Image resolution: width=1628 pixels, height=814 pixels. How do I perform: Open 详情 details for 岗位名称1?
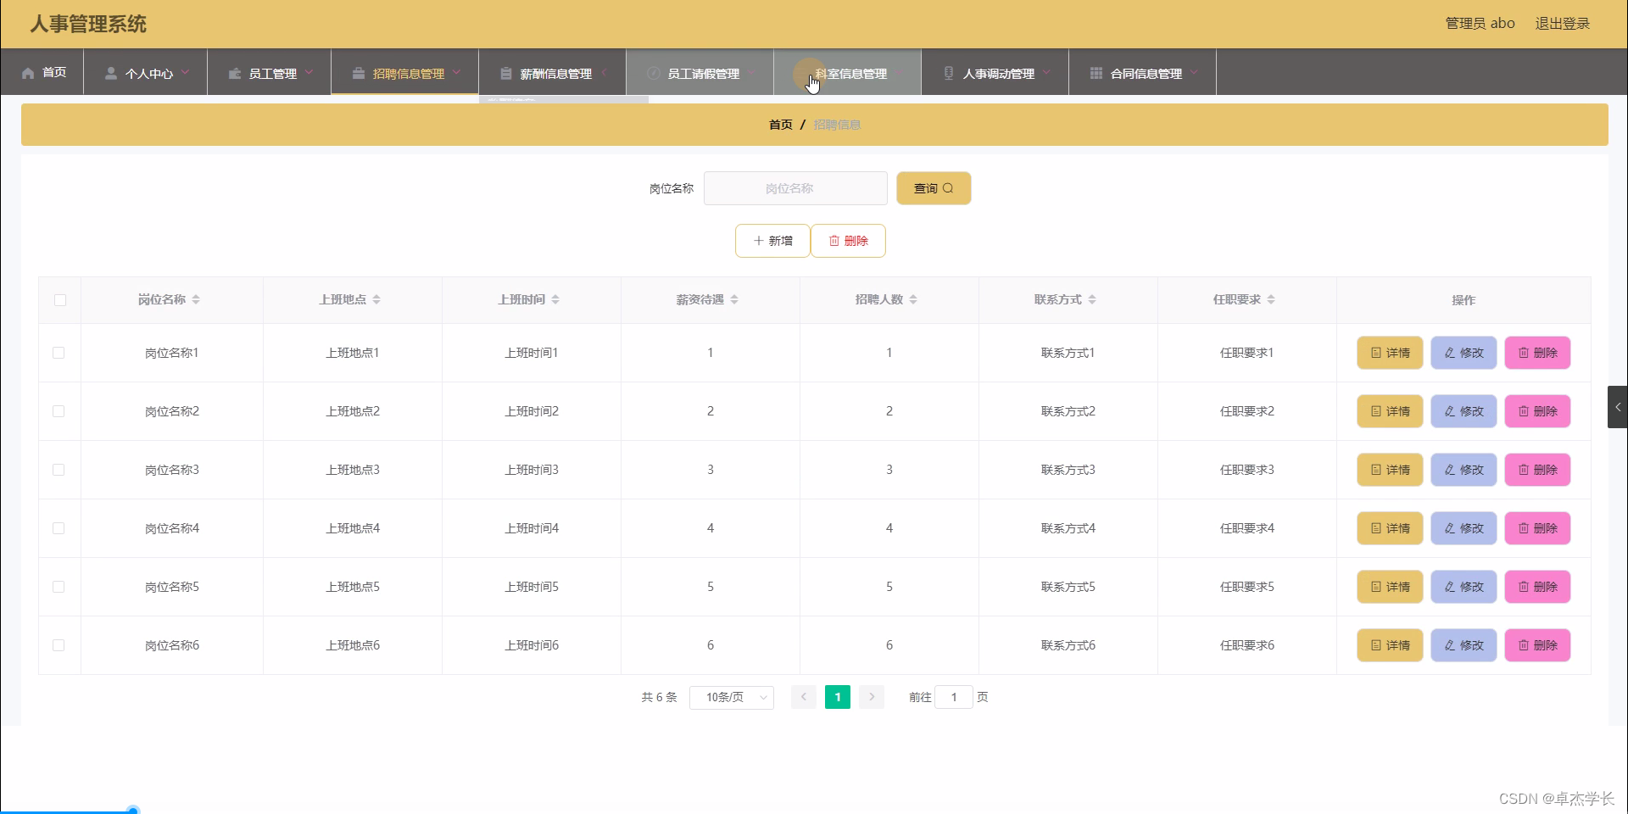(1389, 353)
